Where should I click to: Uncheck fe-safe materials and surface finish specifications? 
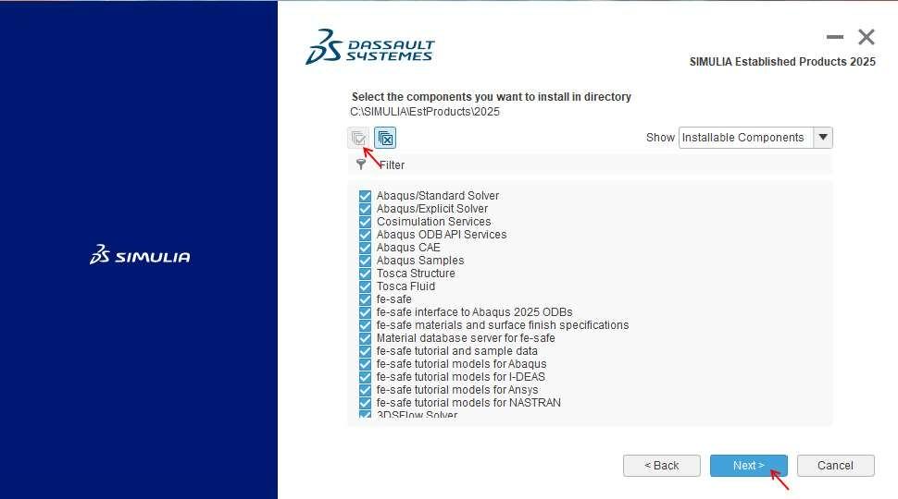pyautogui.click(x=365, y=325)
